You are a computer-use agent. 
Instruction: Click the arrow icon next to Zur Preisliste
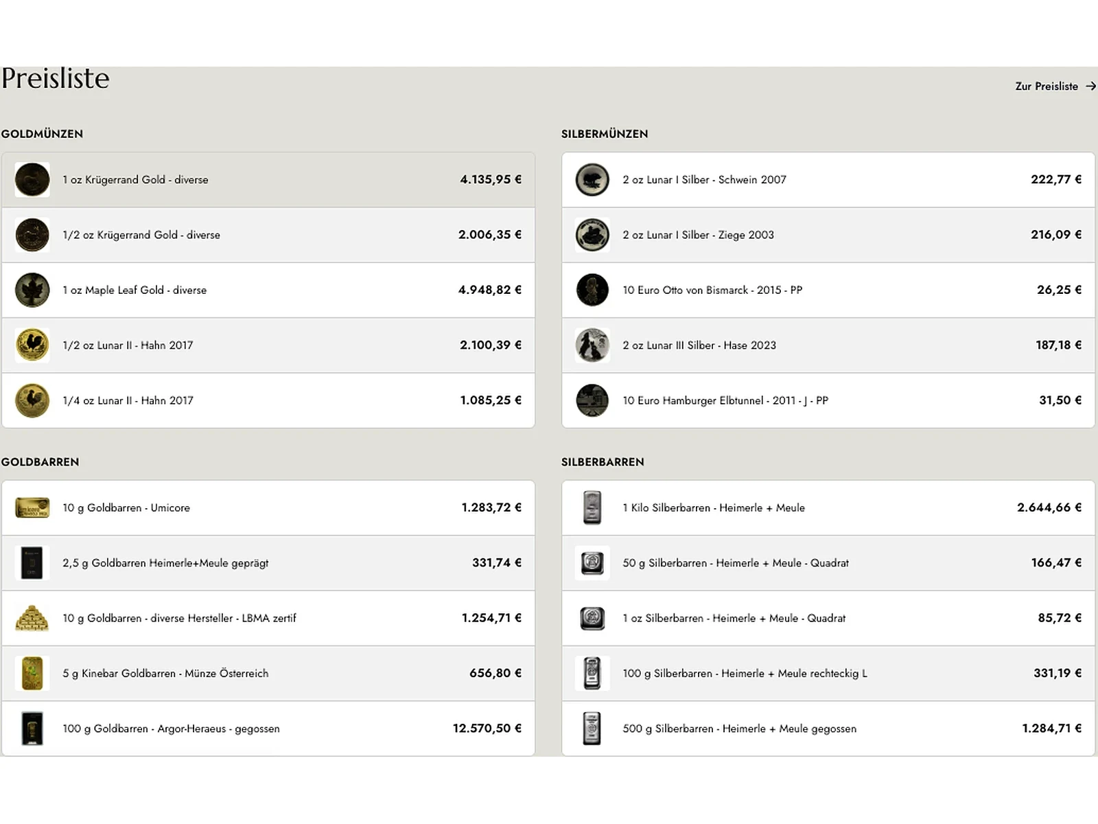click(1090, 87)
